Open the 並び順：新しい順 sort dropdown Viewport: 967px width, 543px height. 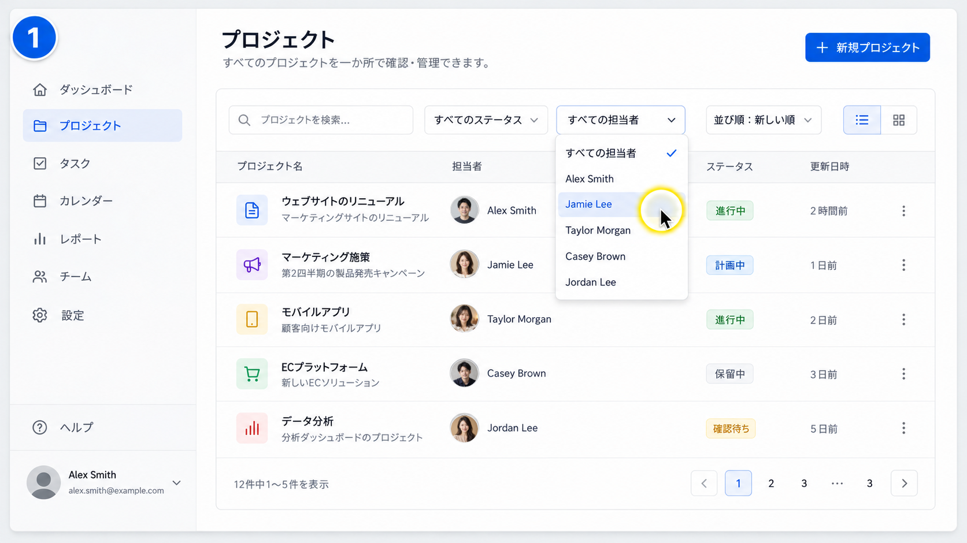(x=764, y=120)
